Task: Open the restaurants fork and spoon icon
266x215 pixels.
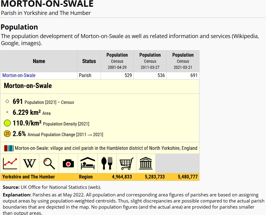Action: [x=107, y=164]
